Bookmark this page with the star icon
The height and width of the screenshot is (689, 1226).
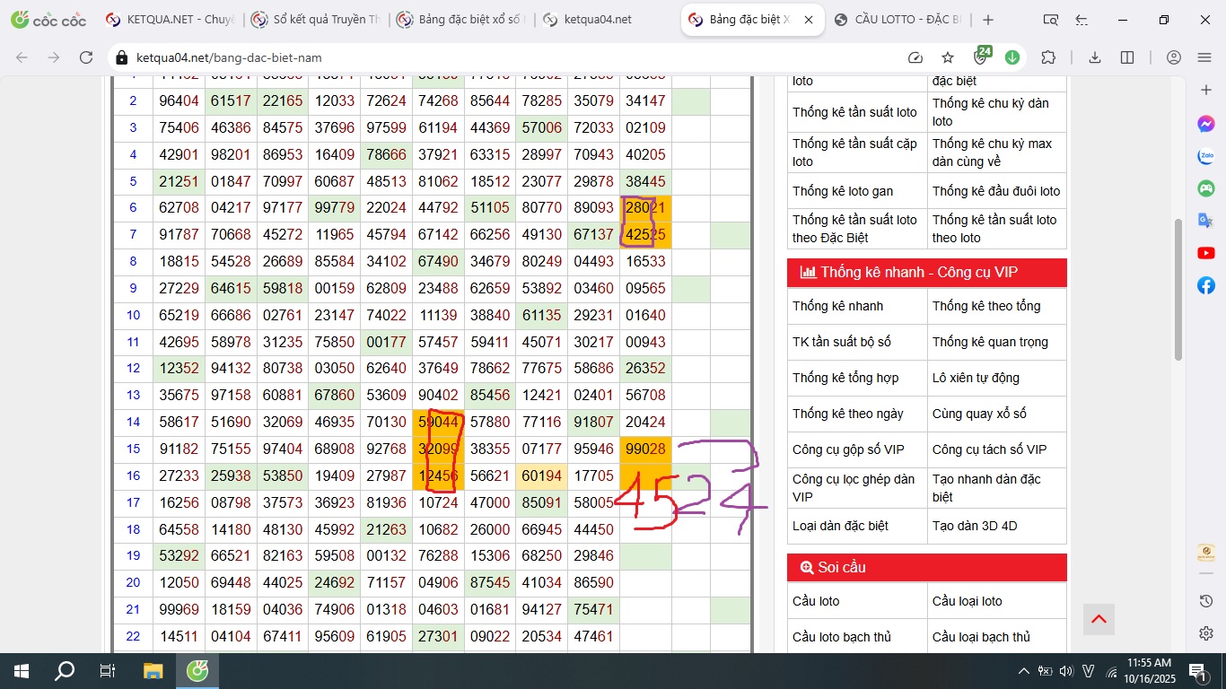click(x=948, y=57)
